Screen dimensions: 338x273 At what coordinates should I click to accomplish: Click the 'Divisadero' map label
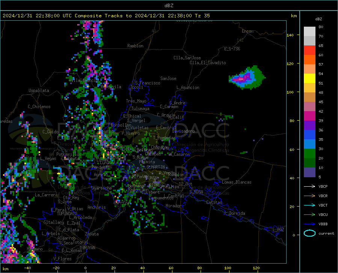(183, 131)
